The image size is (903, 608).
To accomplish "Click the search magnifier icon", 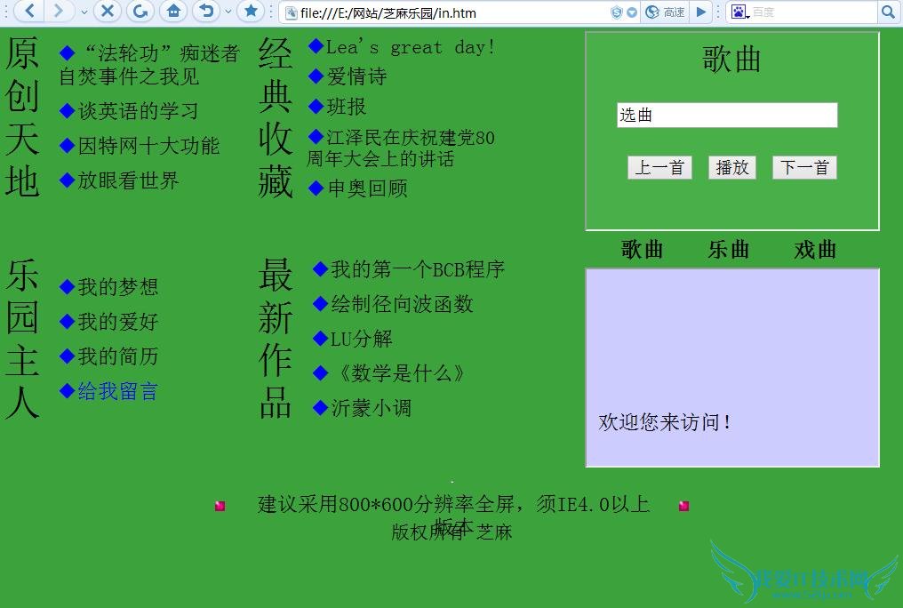I will [x=888, y=12].
